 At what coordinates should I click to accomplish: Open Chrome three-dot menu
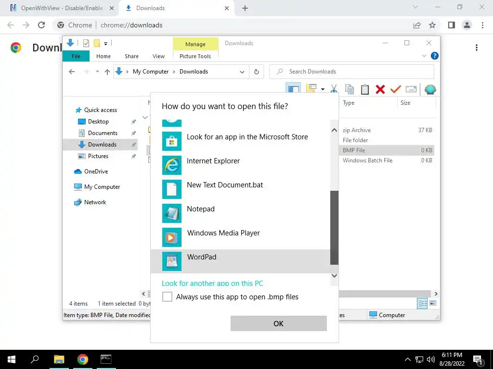point(482,25)
